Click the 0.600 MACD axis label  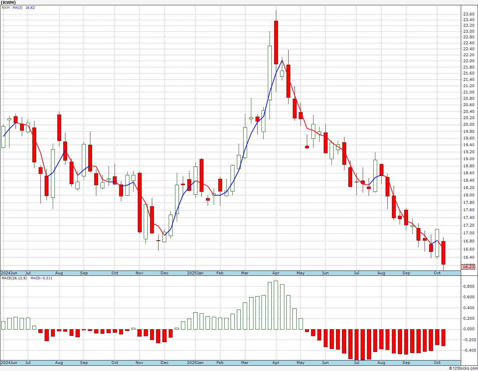click(469, 297)
